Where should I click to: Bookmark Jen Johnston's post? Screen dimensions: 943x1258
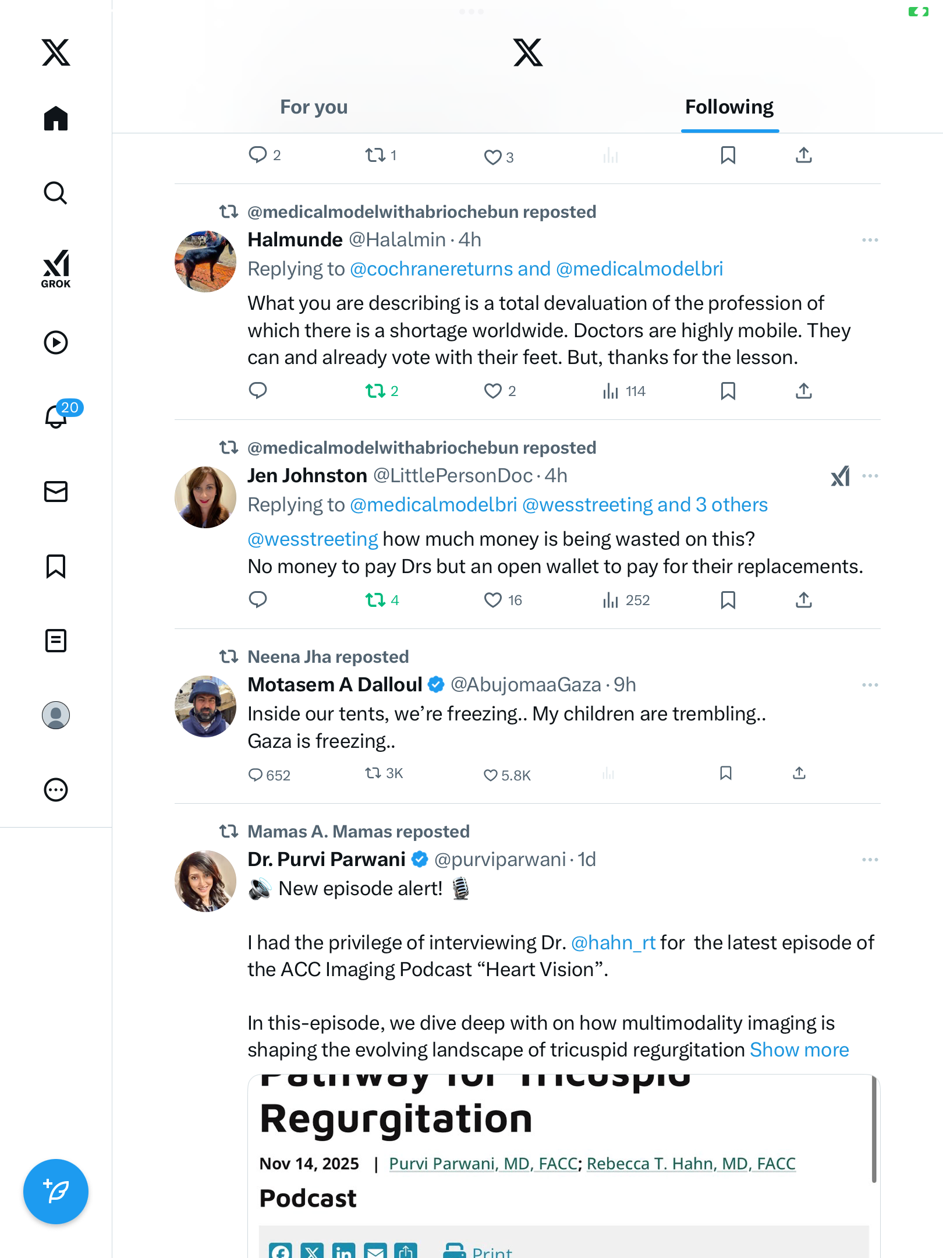(x=728, y=600)
